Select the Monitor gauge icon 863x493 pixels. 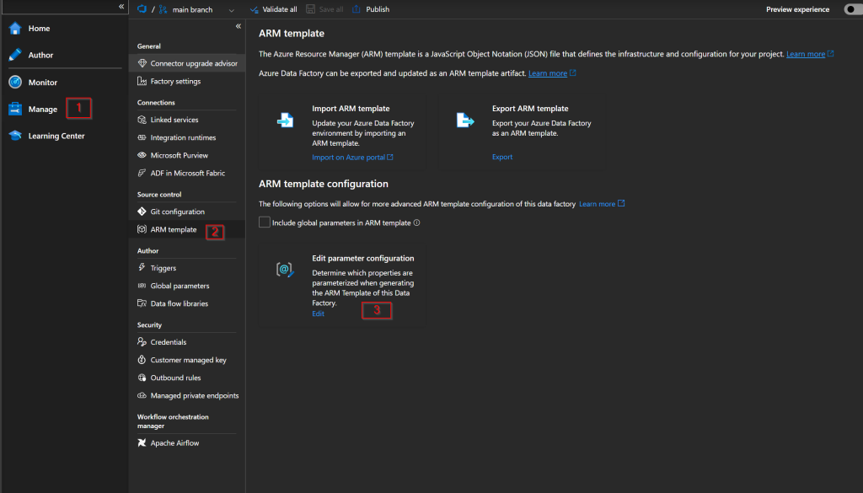coord(14,82)
